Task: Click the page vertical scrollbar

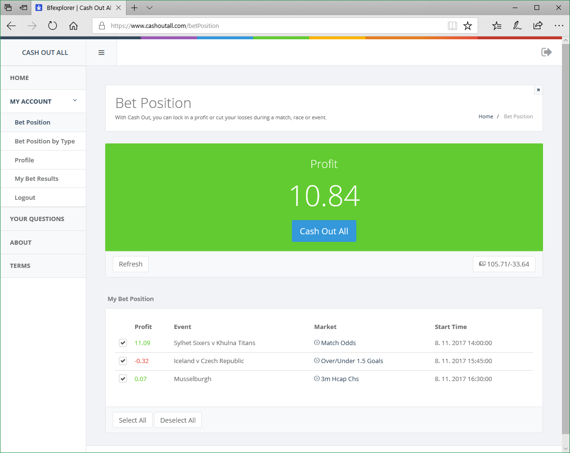Action: (565, 237)
